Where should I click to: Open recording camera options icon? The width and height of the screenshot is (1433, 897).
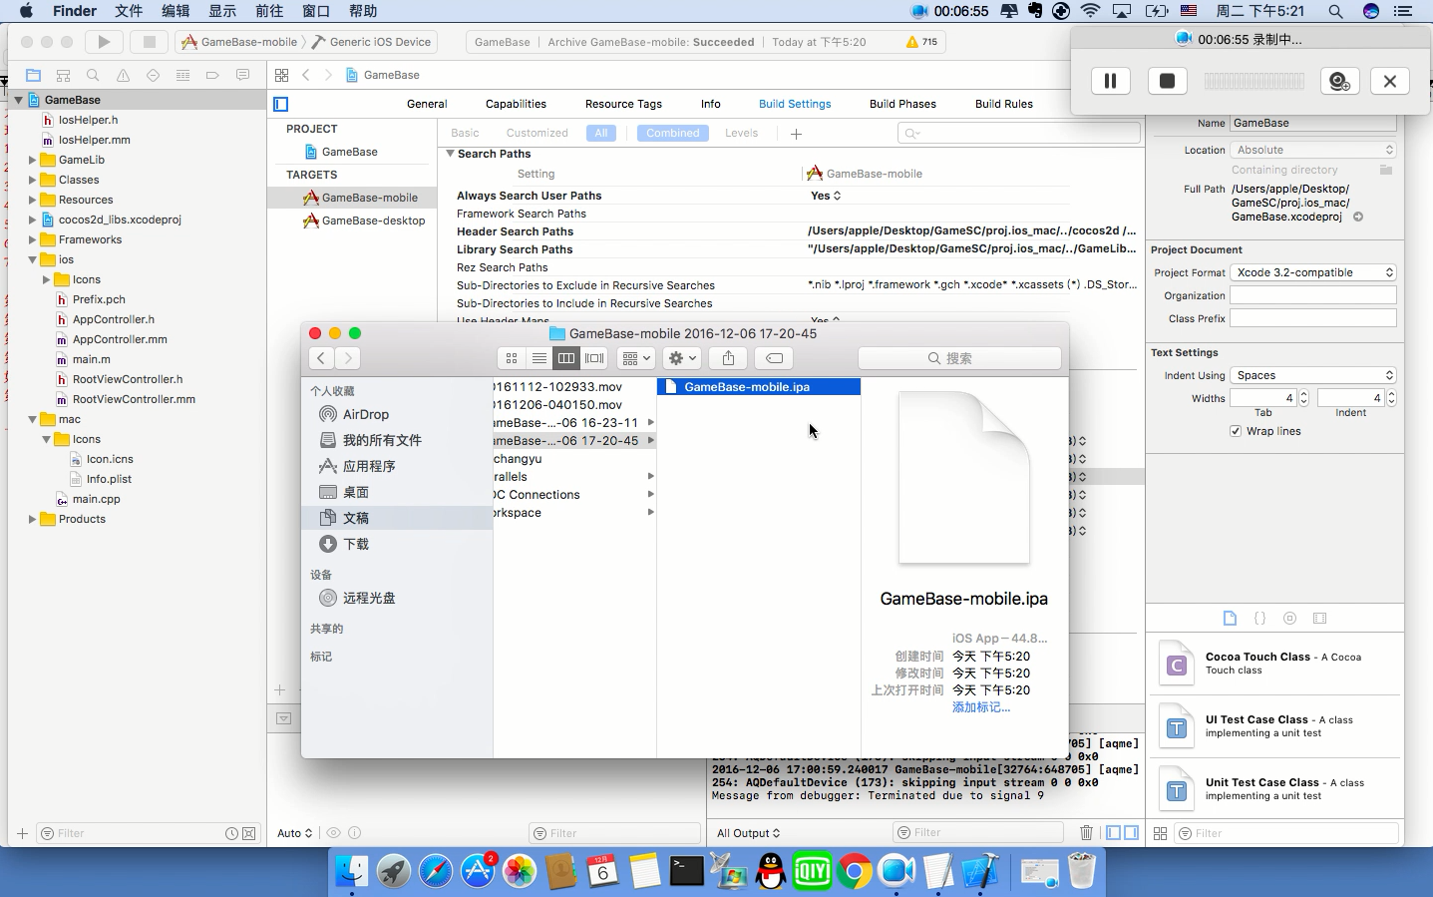click(x=1340, y=81)
